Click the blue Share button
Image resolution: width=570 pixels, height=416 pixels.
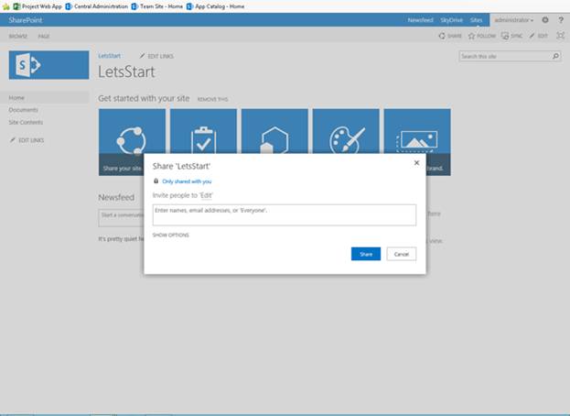366,254
